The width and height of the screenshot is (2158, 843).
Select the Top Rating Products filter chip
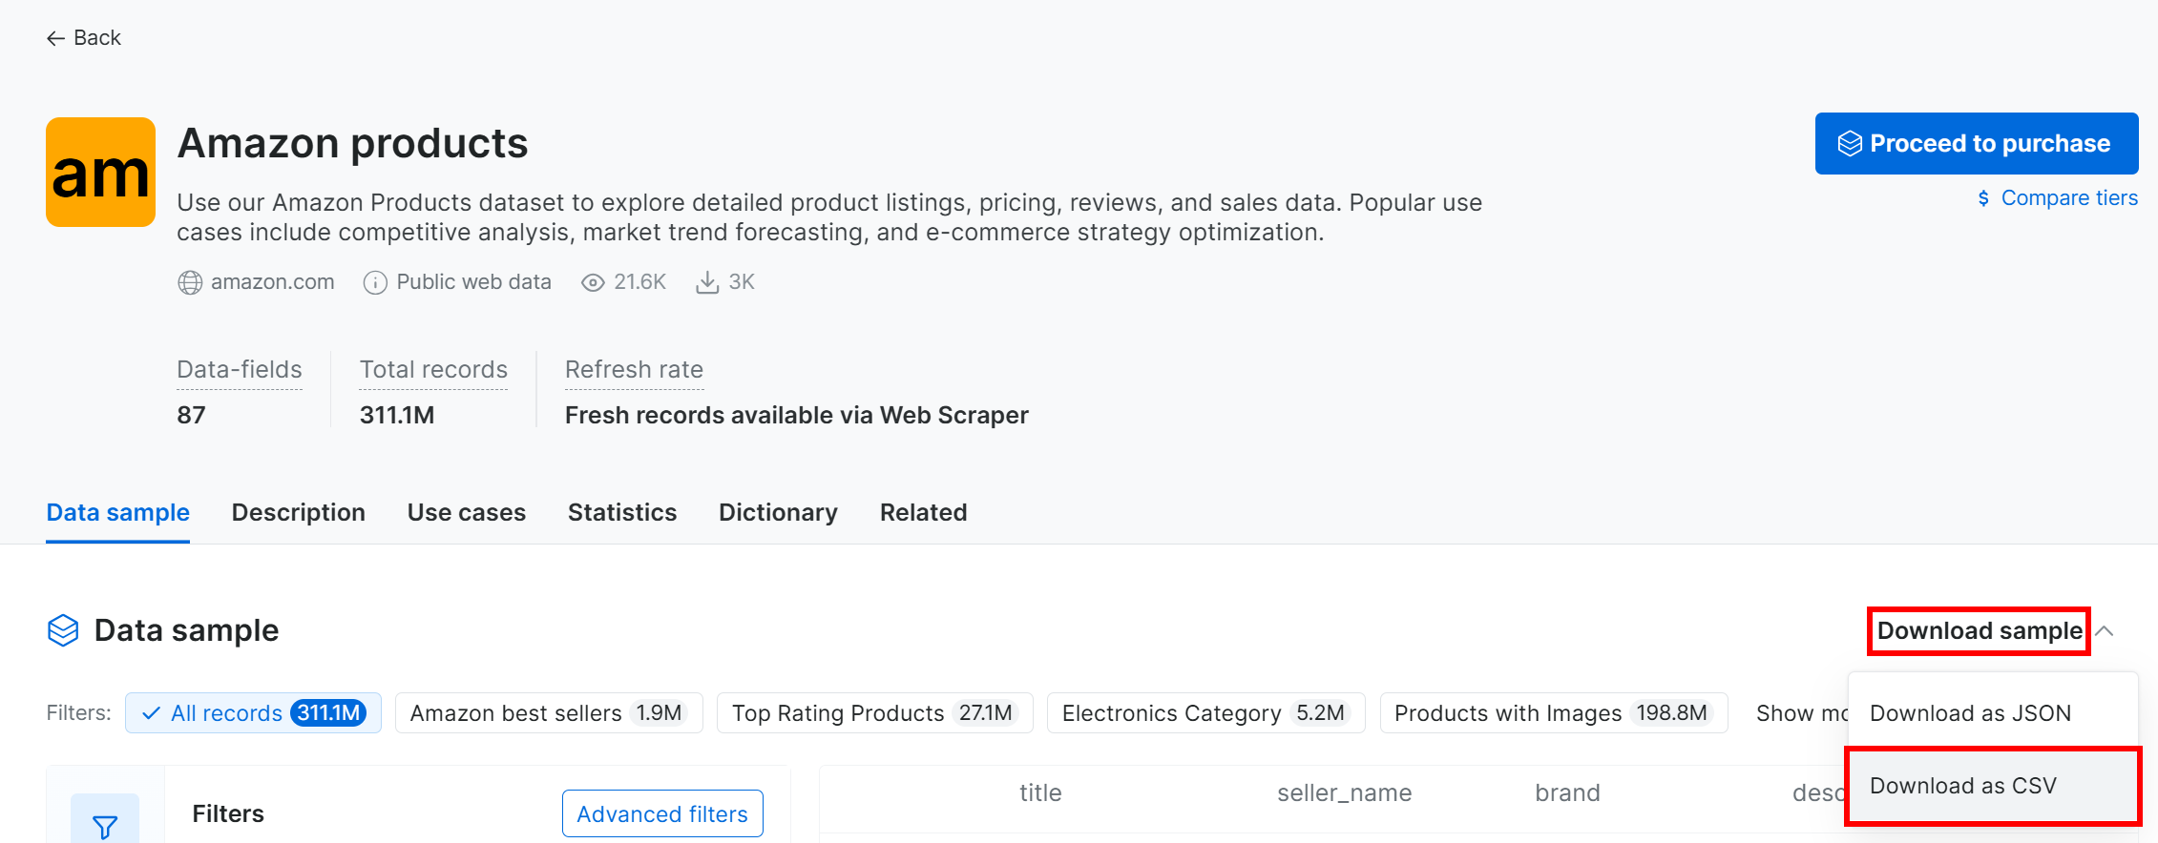point(874,713)
